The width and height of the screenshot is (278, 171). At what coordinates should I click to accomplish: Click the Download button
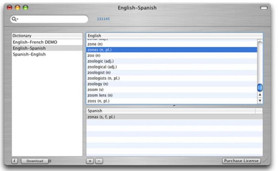35,161
